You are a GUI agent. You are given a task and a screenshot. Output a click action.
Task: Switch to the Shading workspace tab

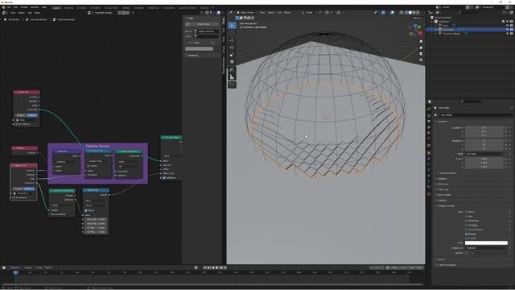click(x=126, y=7)
